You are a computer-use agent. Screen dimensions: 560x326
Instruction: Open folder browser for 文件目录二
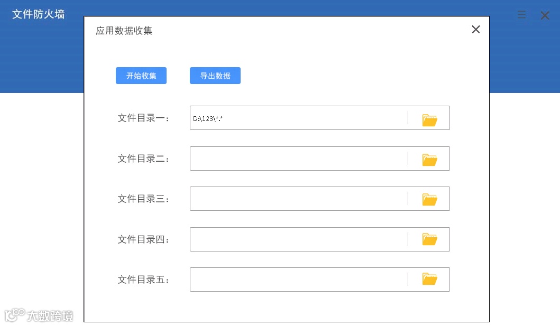pos(429,159)
